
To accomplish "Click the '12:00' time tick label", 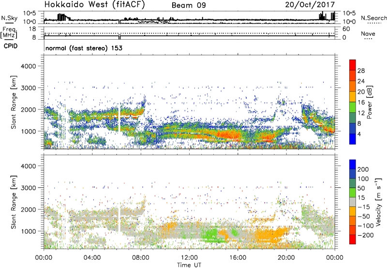I will coord(189,258).
